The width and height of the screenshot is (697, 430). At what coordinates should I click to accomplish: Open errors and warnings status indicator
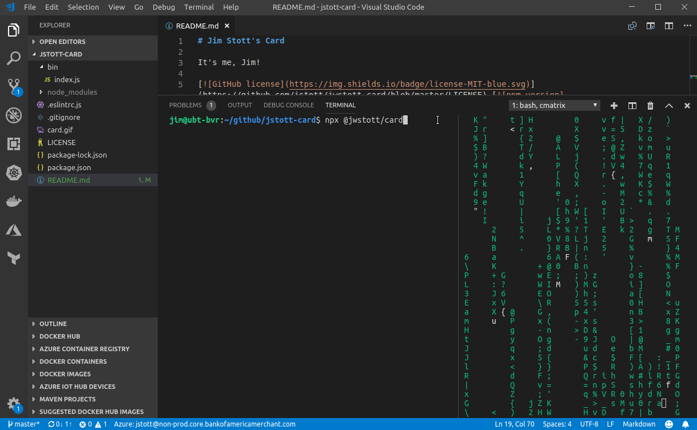click(x=93, y=424)
